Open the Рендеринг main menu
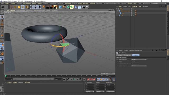This screenshot has height=95, width=169. [x=68, y=3]
